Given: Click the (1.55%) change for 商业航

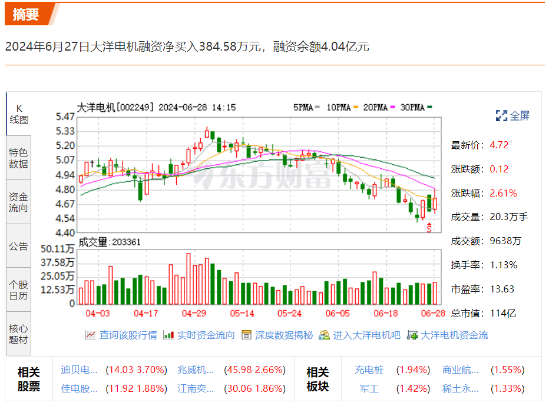Looking at the screenshot, I should [508, 370].
